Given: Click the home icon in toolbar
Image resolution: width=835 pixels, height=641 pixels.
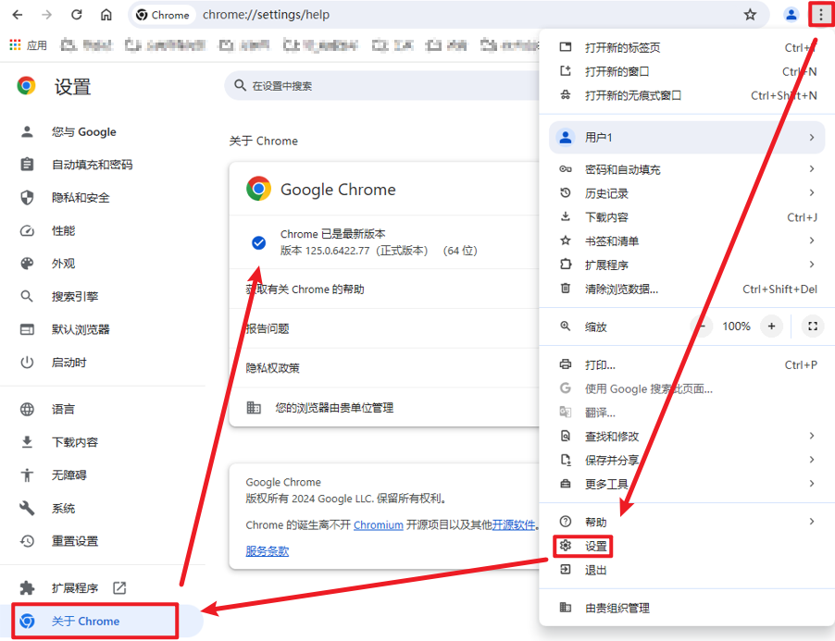Looking at the screenshot, I should (x=106, y=15).
